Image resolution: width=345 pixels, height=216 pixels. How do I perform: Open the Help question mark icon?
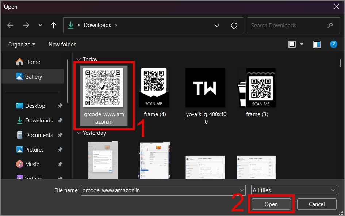[333, 44]
